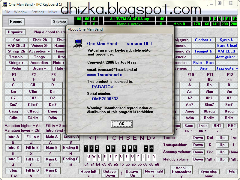Select Flute + Bass instrument
The image size is (240, 180).
point(204,63)
